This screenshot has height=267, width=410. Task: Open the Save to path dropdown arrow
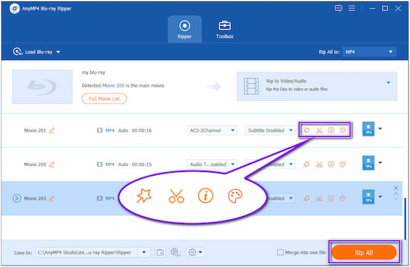point(143,253)
